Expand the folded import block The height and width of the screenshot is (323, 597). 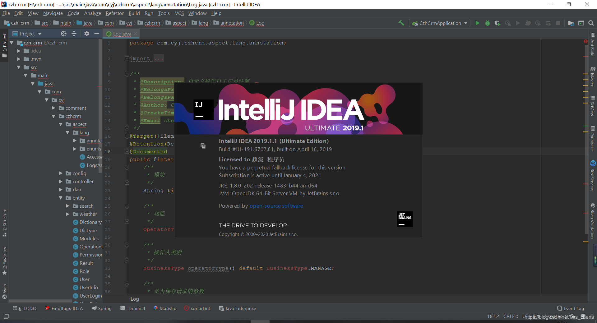point(127,58)
